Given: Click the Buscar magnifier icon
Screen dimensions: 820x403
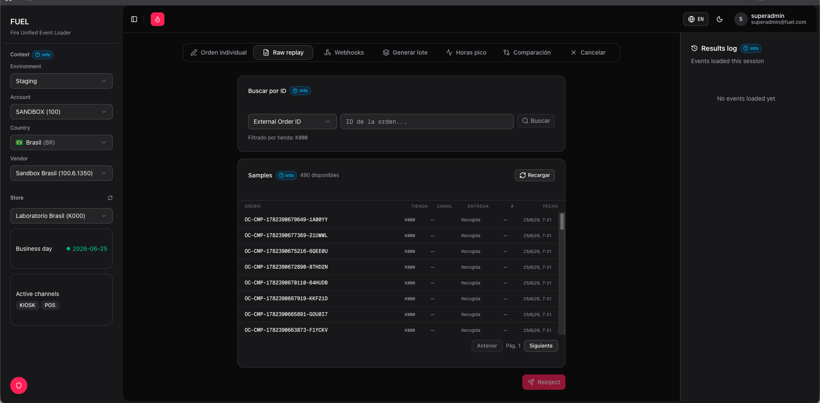Looking at the screenshot, I should pyautogui.click(x=525, y=121).
